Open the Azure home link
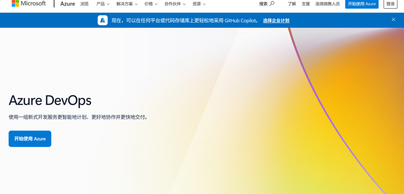Viewport: 404px width, 194px height. (x=67, y=4)
